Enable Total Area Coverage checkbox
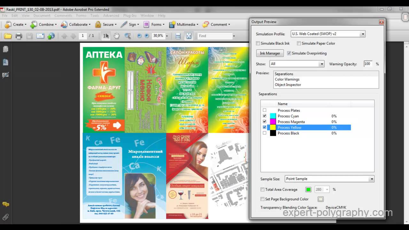 coord(262,190)
